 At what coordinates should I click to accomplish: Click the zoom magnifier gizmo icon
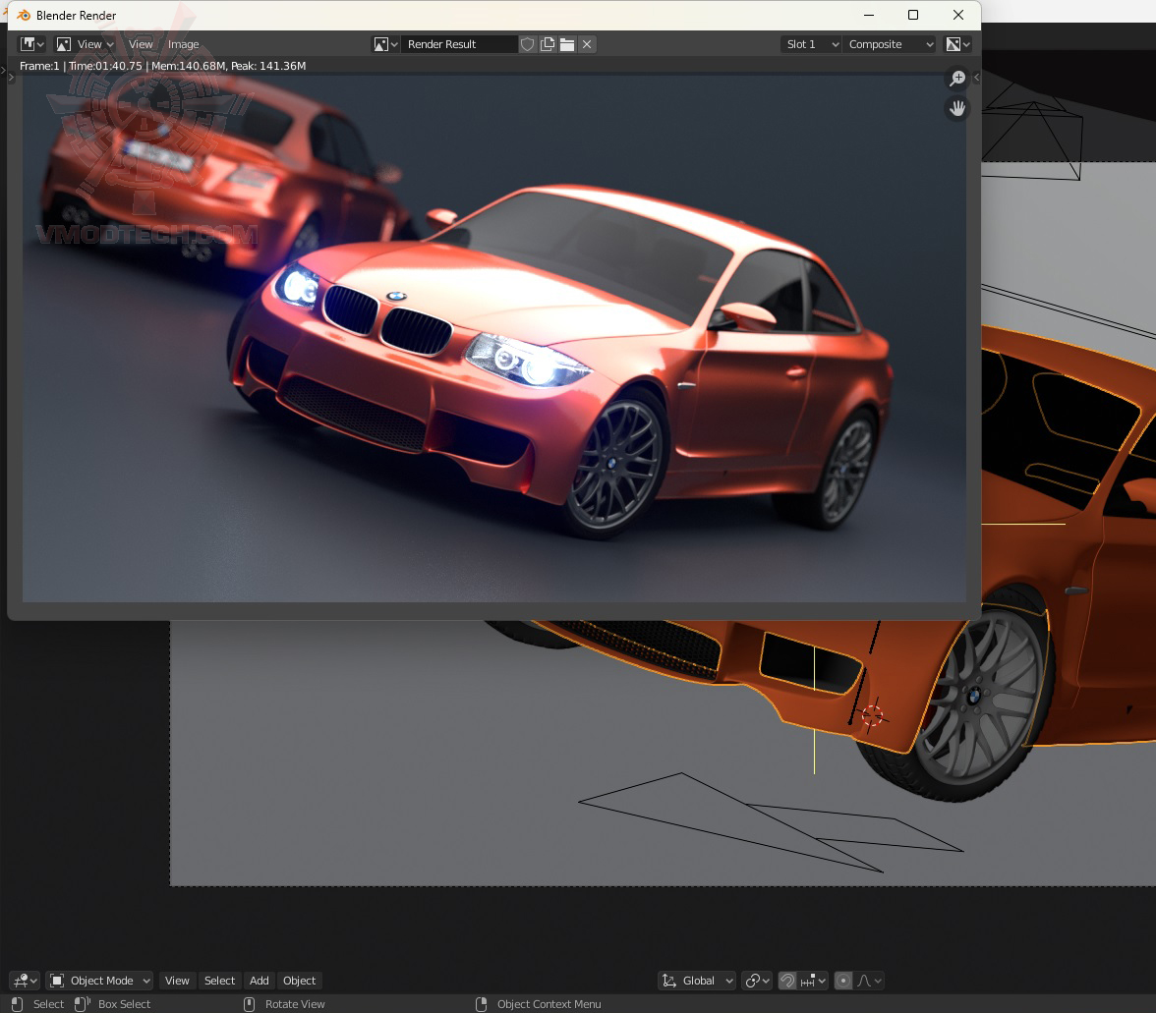click(x=957, y=78)
